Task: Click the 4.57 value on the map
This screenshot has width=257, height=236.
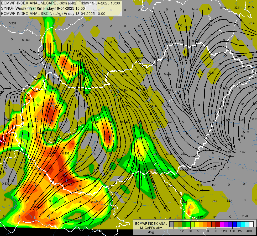Action: (x=243, y=152)
